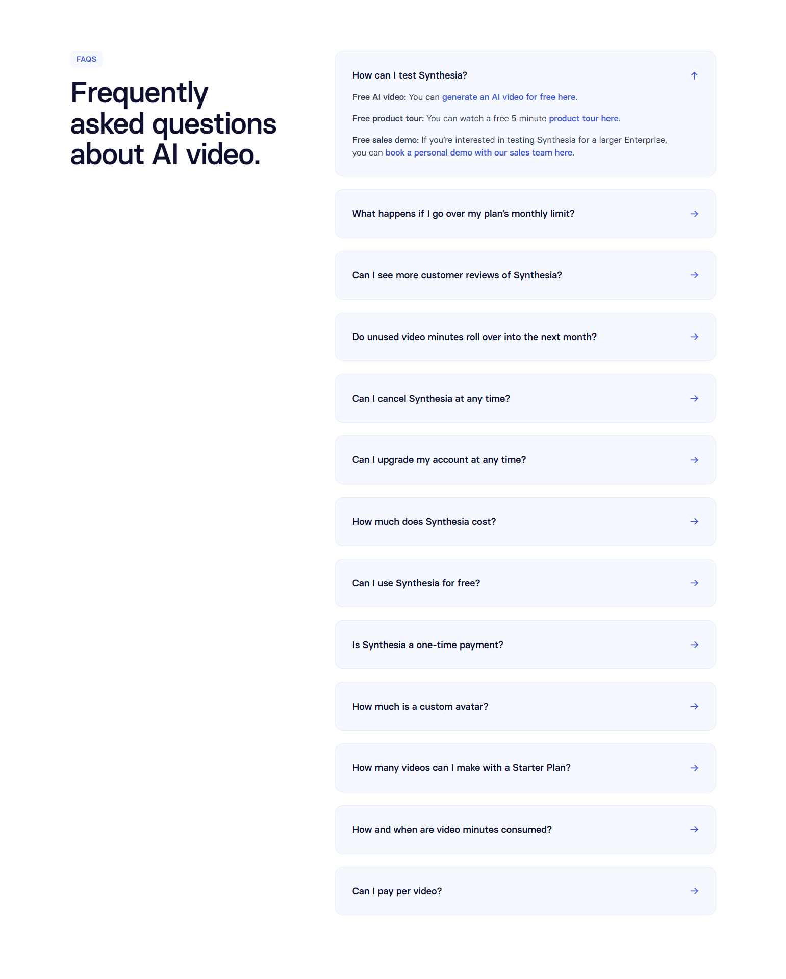Expand 'Is Synthesia a one-time payment?'
This screenshot has width=786, height=979.
[x=525, y=645]
